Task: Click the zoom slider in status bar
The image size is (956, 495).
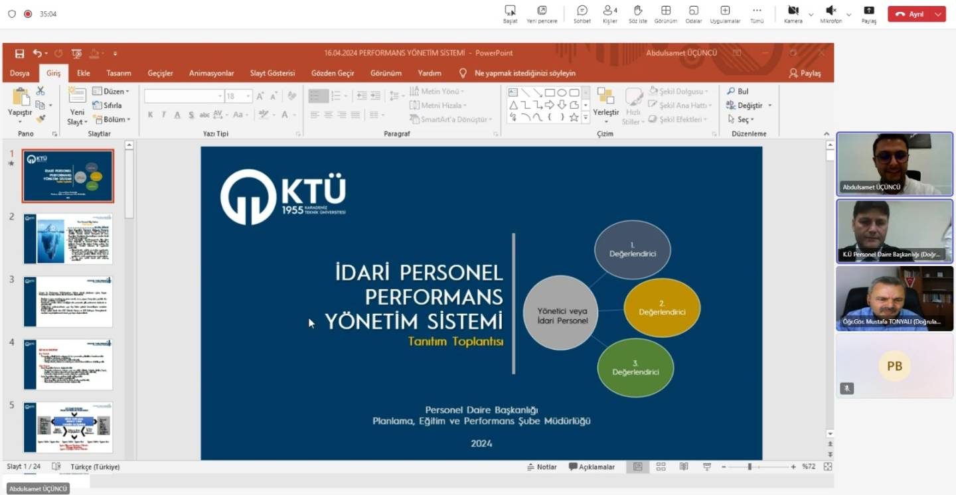Action: click(x=750, y=467)
